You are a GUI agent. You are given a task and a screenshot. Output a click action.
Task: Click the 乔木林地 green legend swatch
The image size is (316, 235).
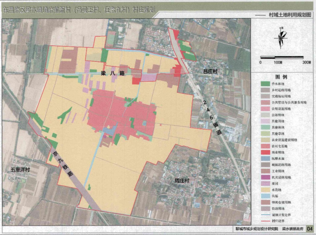tap(265, 84)
